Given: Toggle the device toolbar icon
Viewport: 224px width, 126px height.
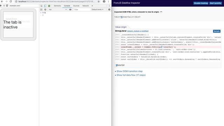Looking at the screenshot, I should pyautogui.click(x=45, y=6).
